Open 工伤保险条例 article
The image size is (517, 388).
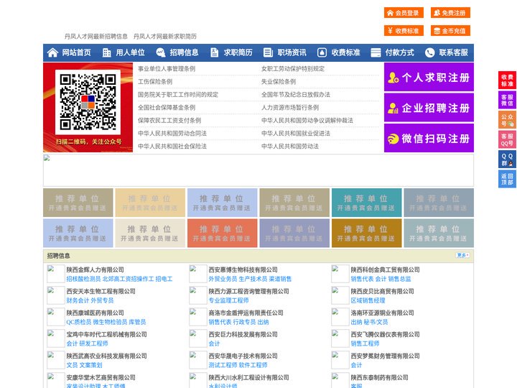coord(155,81)
